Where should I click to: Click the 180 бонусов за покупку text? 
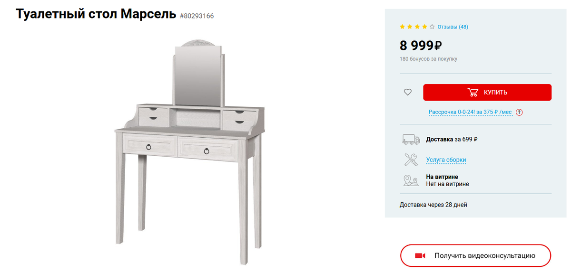tap(428, 59)
